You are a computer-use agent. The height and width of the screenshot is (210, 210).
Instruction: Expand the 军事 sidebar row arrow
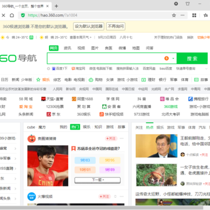pyautogui.click(x=15, y=158)
